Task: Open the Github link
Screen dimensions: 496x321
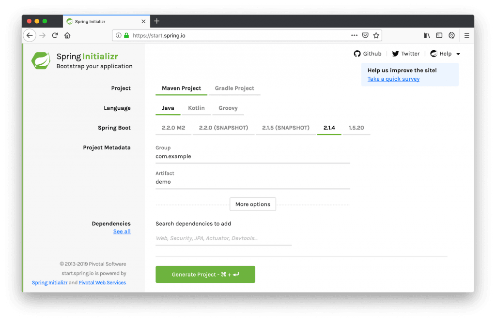Action: pyautogui.click(x=368, y=54)
